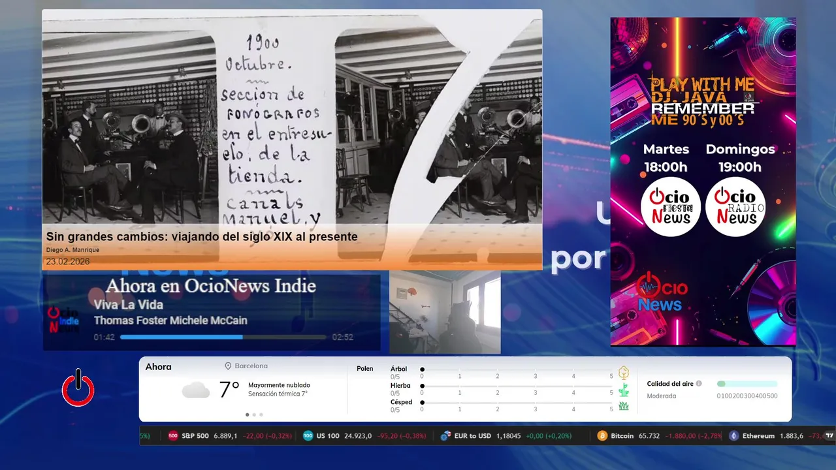Click the OcioNews Indie logo in player
Image resolution: width=836 pixels, height=470 pixels.
(x=63, y=321)
